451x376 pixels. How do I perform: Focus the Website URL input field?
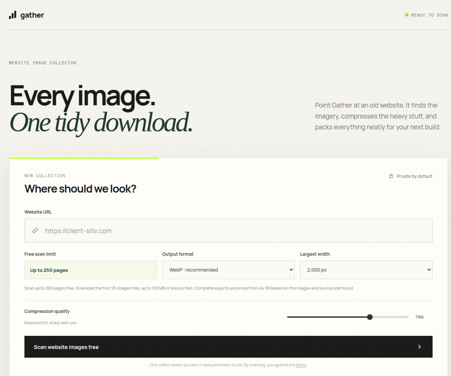click(228, 230)
